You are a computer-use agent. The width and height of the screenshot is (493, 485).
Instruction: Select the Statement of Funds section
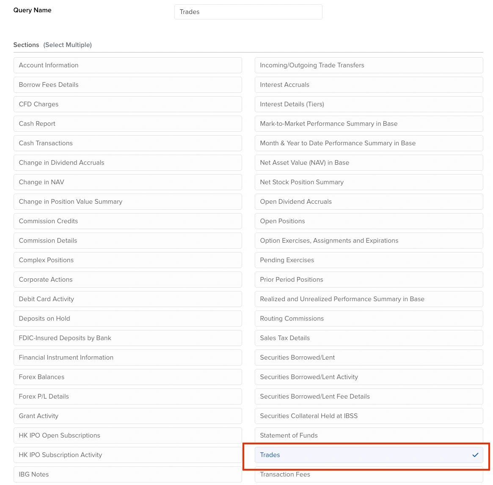(x=368, y=435)
